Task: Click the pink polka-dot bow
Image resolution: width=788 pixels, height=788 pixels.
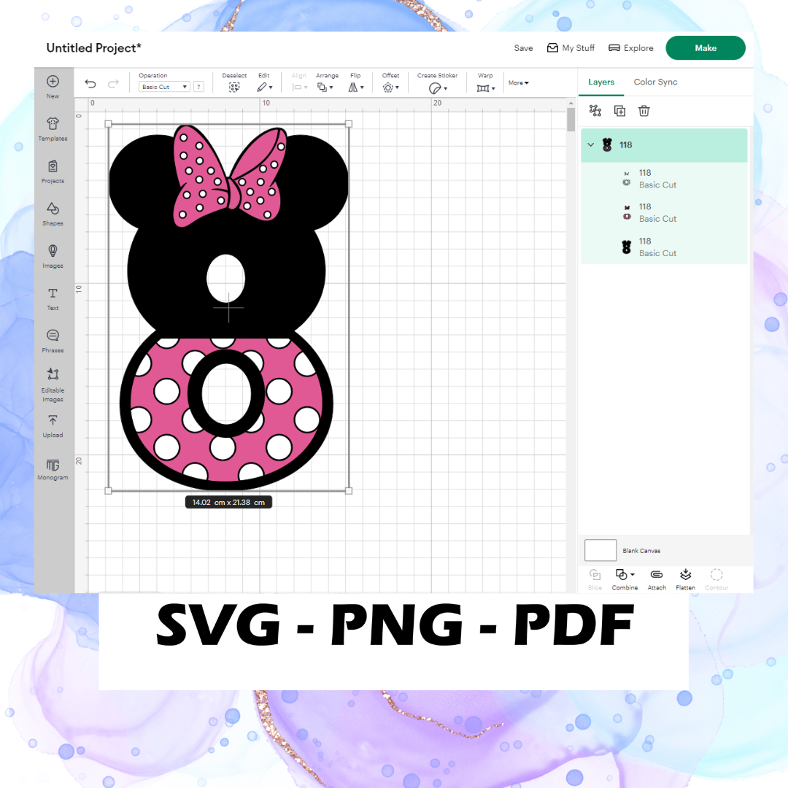Action: (230, 176)
